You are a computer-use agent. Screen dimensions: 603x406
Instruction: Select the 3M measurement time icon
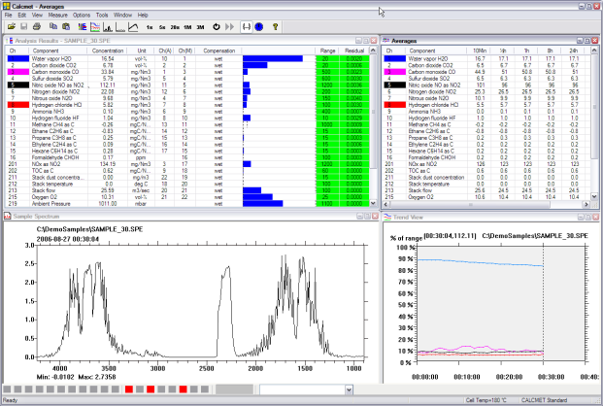click(200, 27)
